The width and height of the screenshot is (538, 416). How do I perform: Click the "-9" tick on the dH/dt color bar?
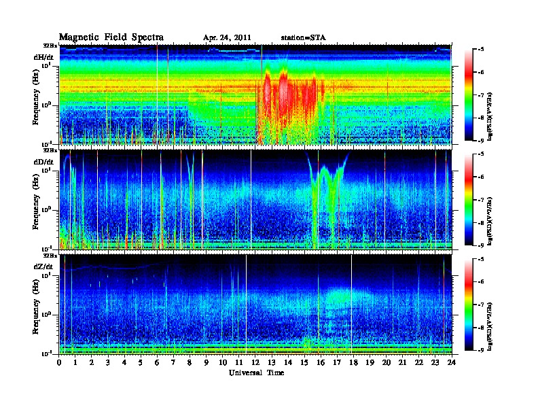[x=481, y=141]
